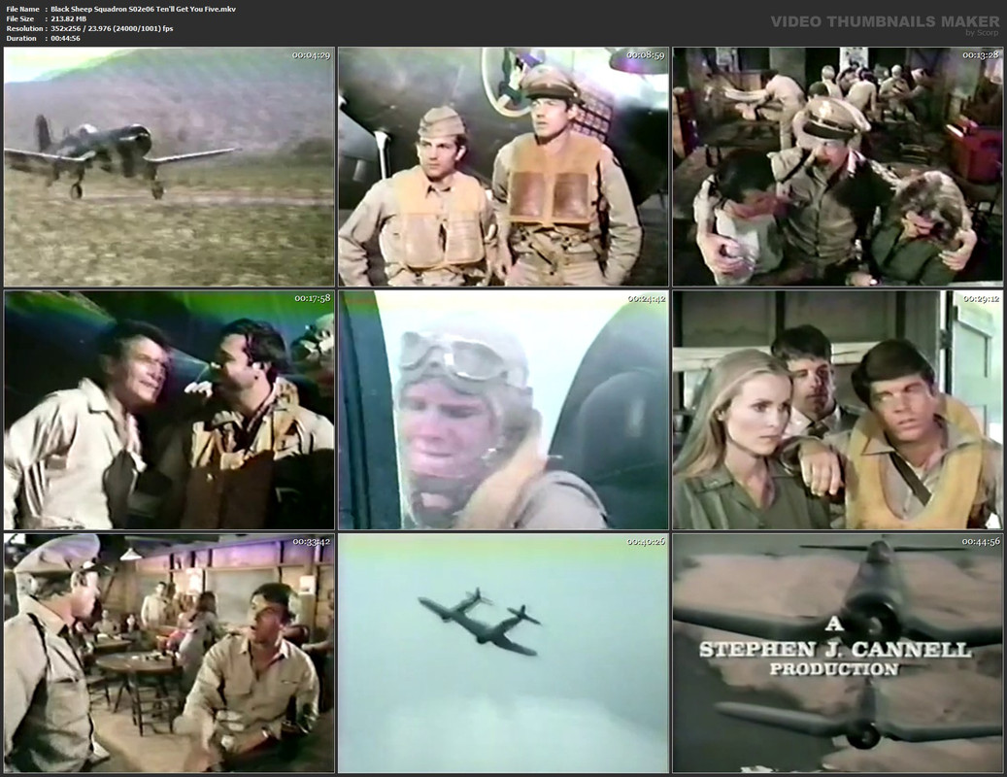The height and width of the screenshot is (777, 1007).
Task: Click the 'File Name' label
Action: click(x=22, y=9)
